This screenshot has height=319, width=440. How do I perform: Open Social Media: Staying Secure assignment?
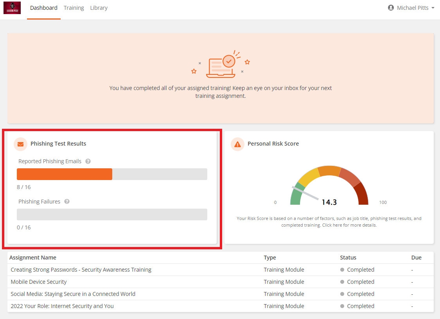[x=73, y=294]
